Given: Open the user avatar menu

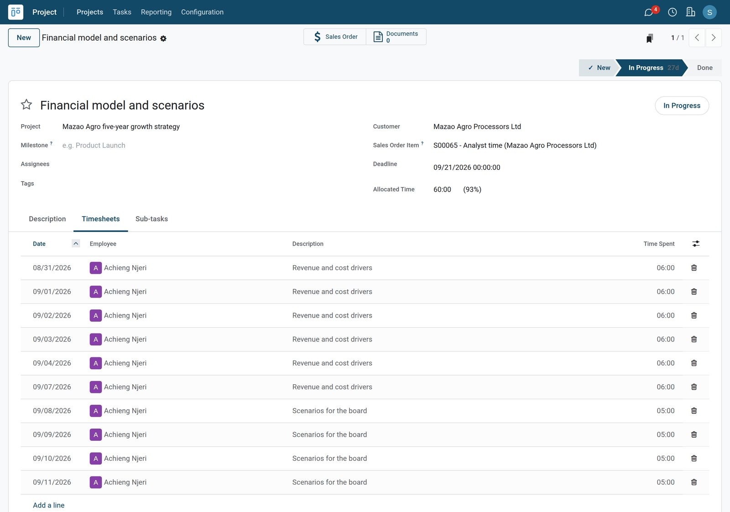Looking at the screenshot, I should [709, 12].
